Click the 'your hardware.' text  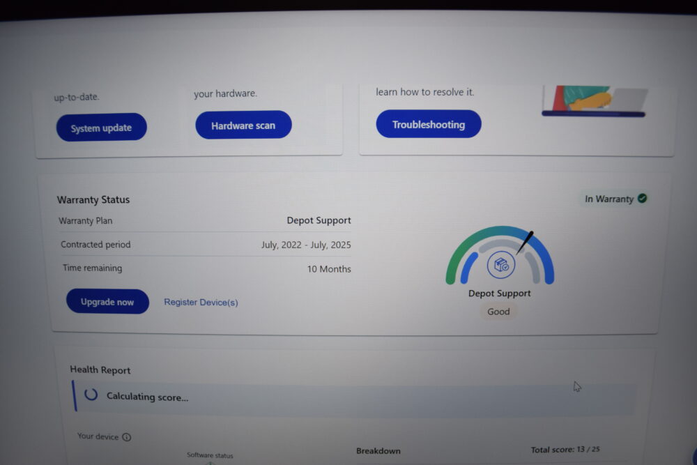[225, 93]
